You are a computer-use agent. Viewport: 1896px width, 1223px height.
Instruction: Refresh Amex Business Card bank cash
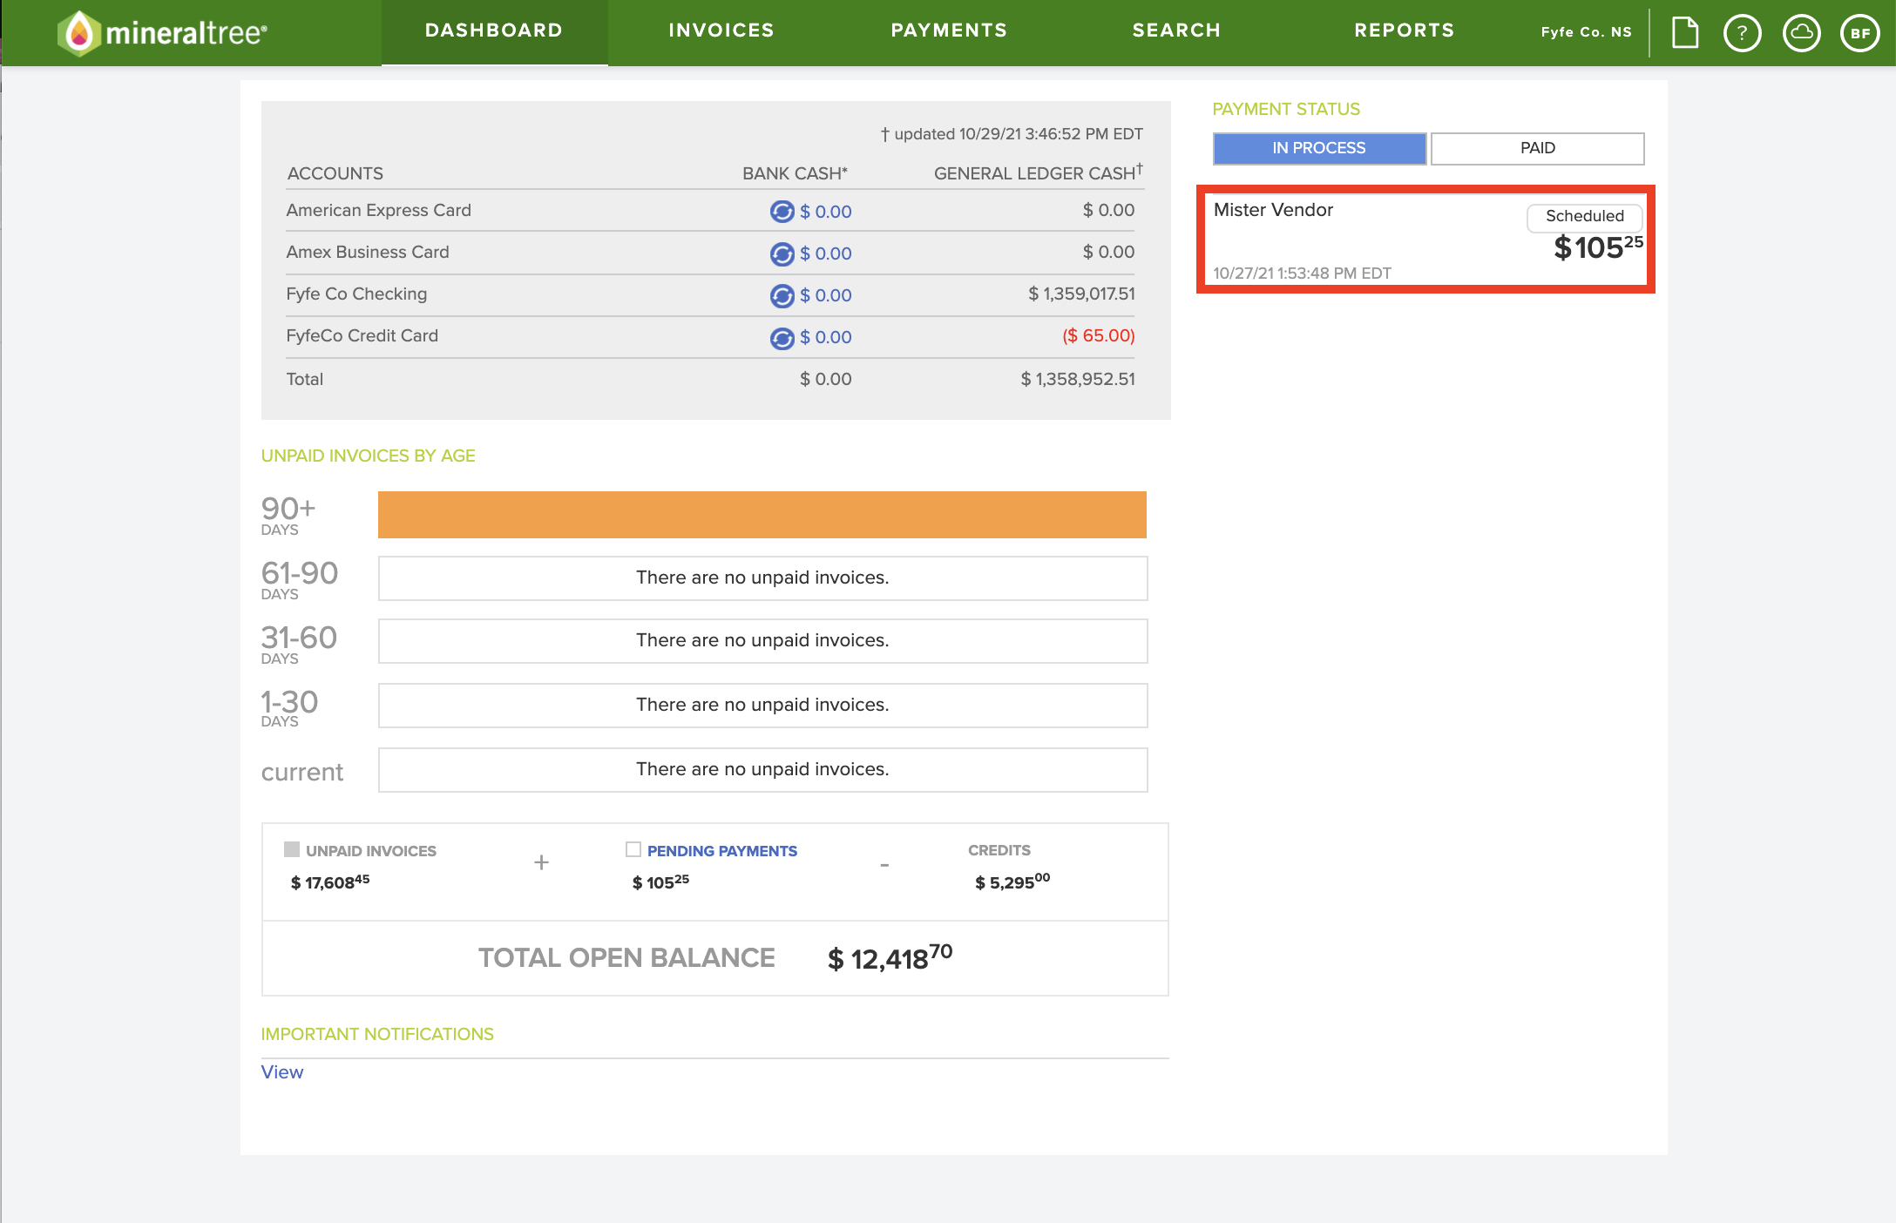coord(782,253)
